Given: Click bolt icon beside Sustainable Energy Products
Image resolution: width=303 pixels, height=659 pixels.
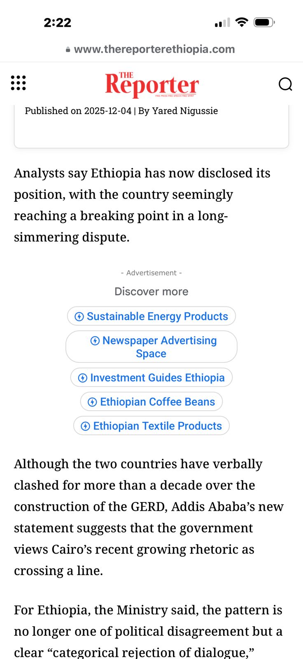Looking at the screenshot, I should point(79,316).
